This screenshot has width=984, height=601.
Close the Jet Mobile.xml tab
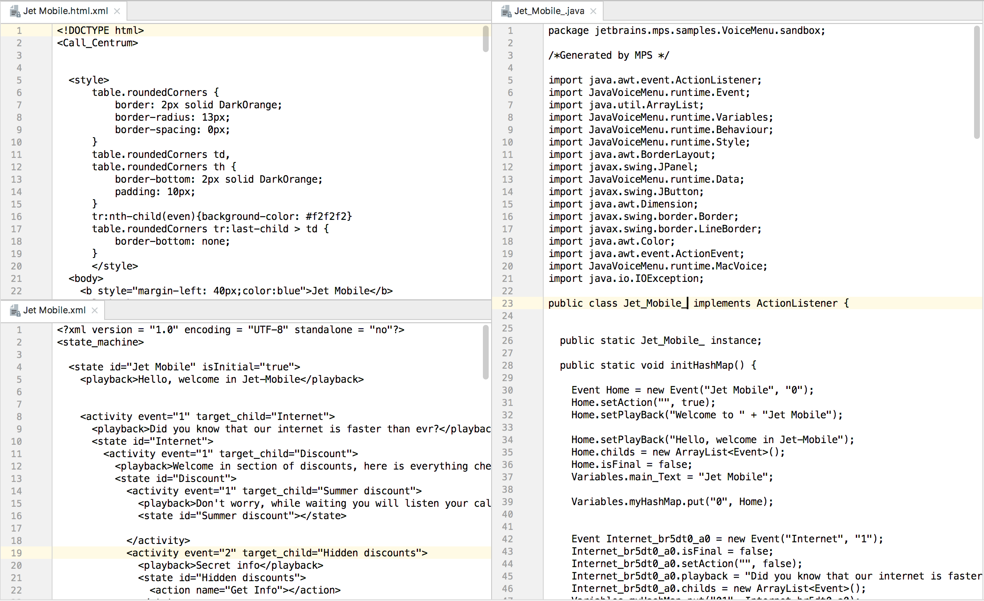coord(95,310)
